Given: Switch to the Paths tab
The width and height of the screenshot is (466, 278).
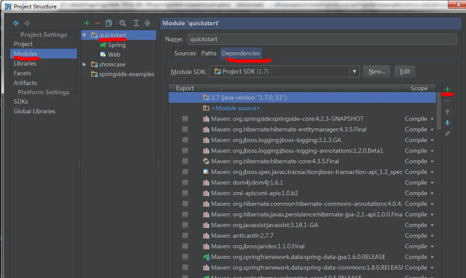Looking at the screenshot, I should point(208,53).
